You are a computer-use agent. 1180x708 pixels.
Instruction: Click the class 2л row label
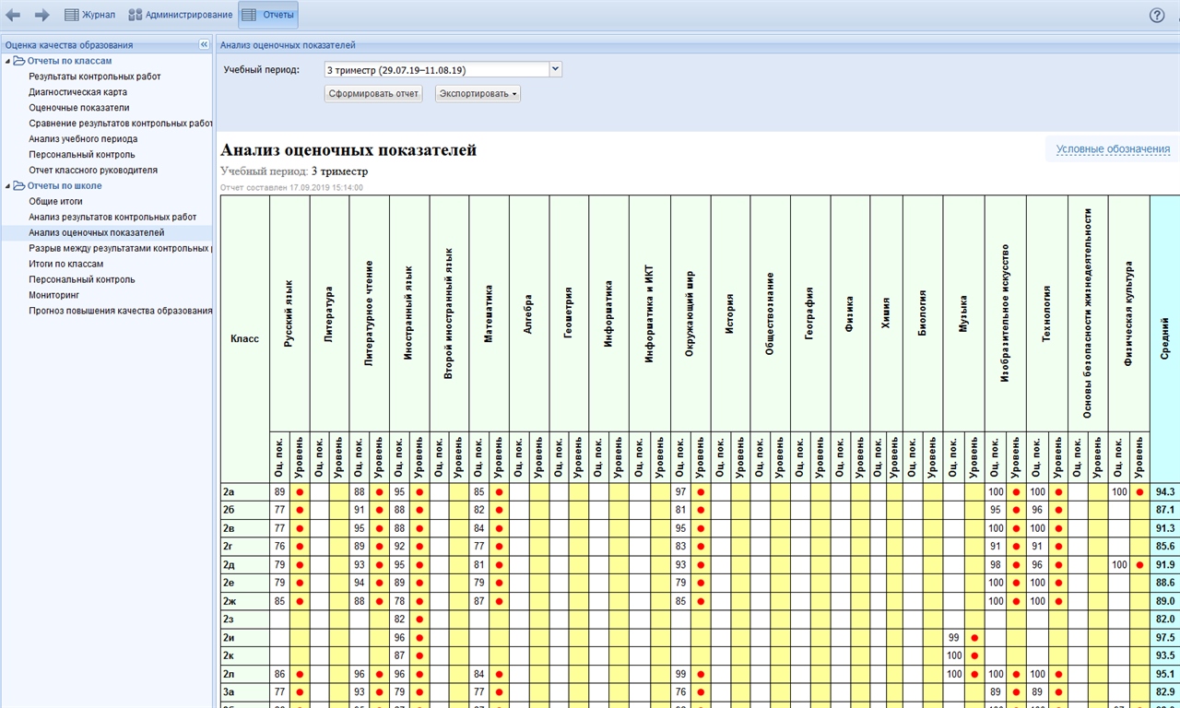tap(245, 673)
